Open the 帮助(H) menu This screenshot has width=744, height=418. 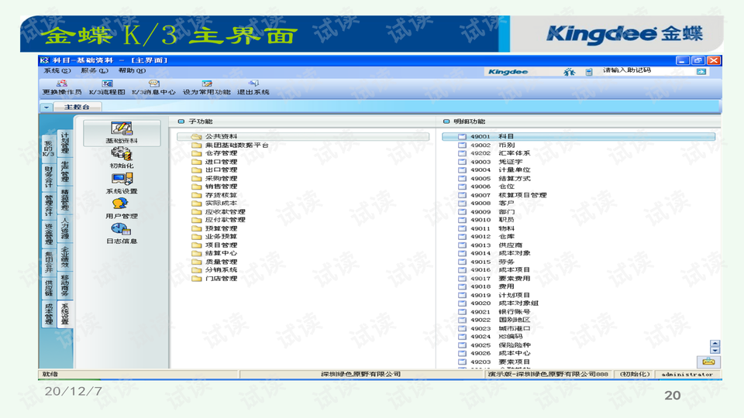point(132,70)
